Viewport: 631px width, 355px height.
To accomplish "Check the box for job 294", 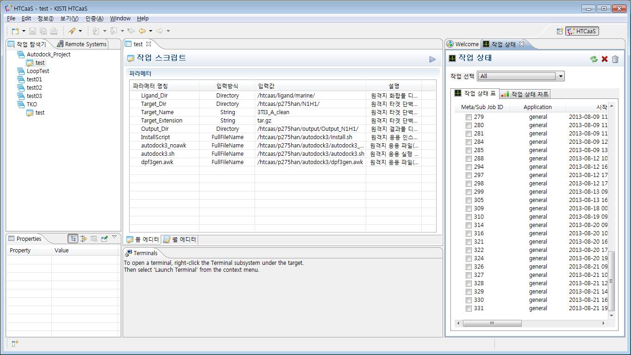I will 469,167.
